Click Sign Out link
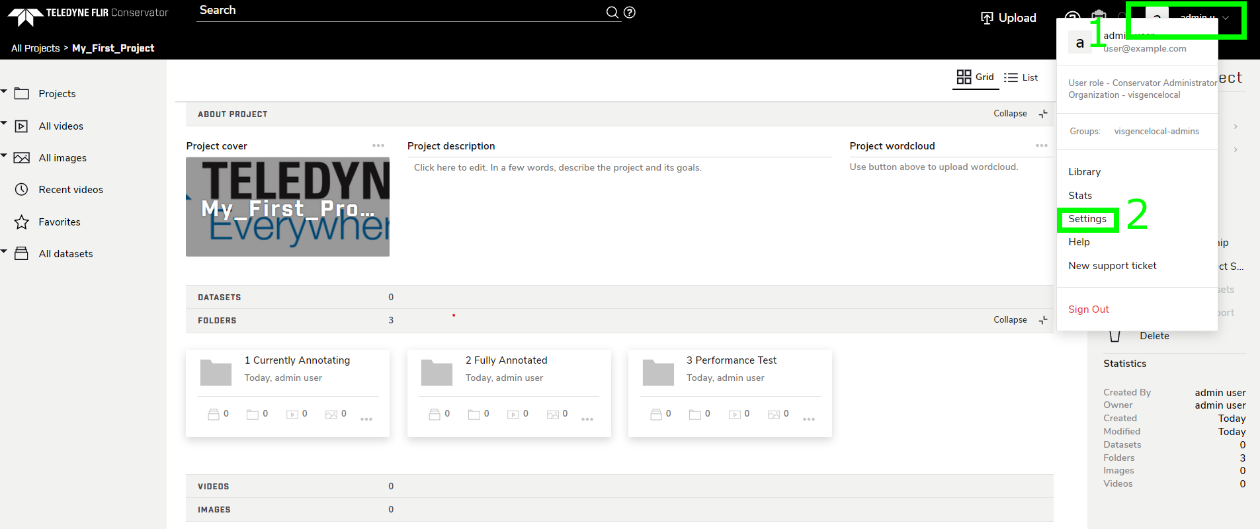This screenshot has height=529, width=1260. (1088, 309)
